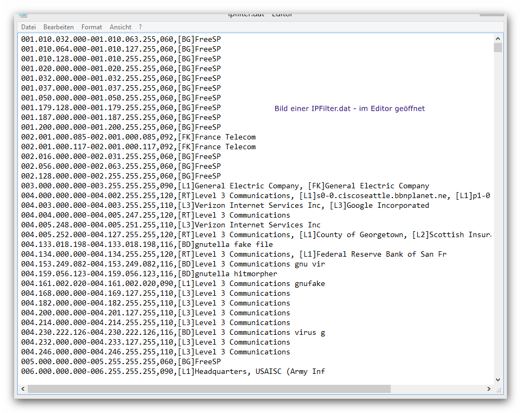
Task: Click the left arrow of the horizontal scrollbar
Action: click(22, 389)
